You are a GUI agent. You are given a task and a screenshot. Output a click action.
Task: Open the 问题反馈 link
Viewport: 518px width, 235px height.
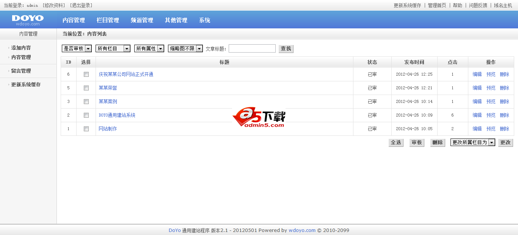(x=478, y=5)
